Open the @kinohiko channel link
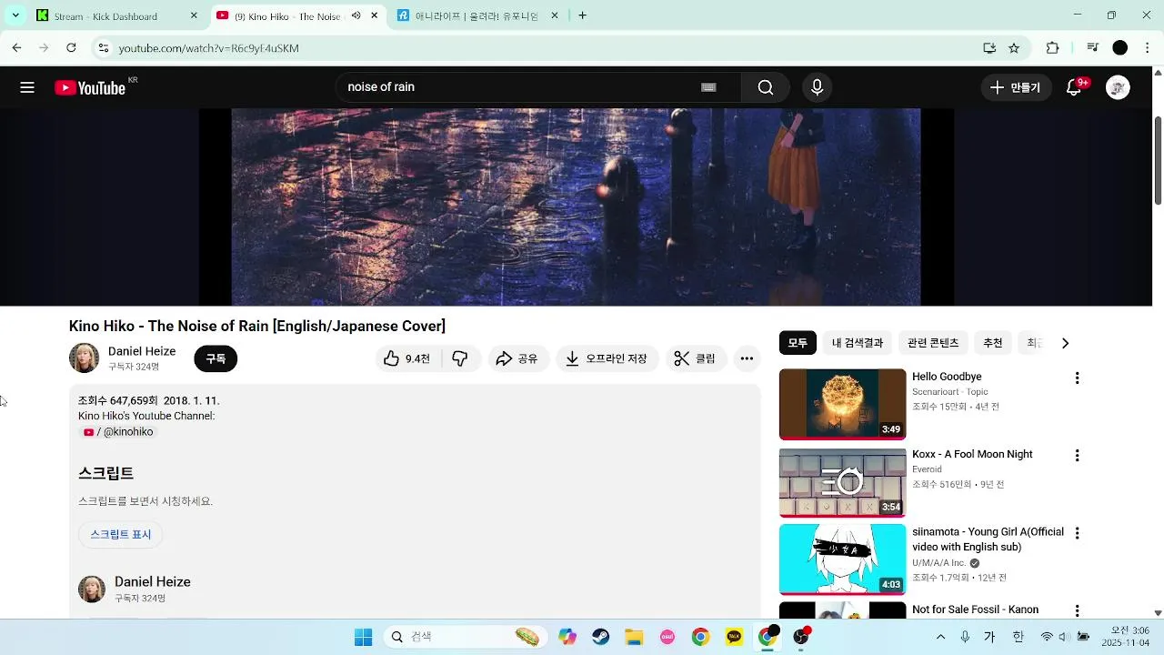 click(119, 432)
